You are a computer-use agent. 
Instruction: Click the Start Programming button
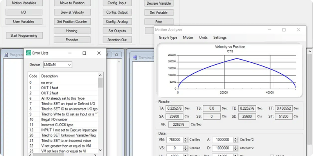click(24, 35)
